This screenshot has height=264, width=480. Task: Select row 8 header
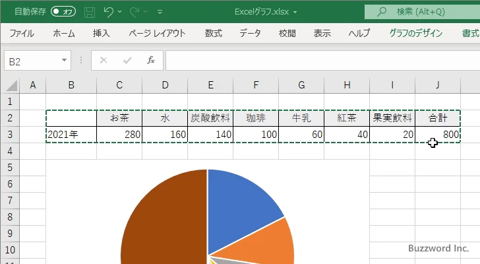pos(10,217)
